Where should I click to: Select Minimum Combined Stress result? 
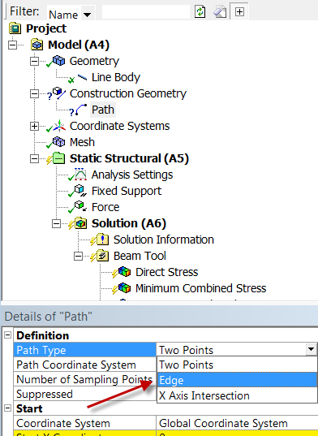coord(200,288)
